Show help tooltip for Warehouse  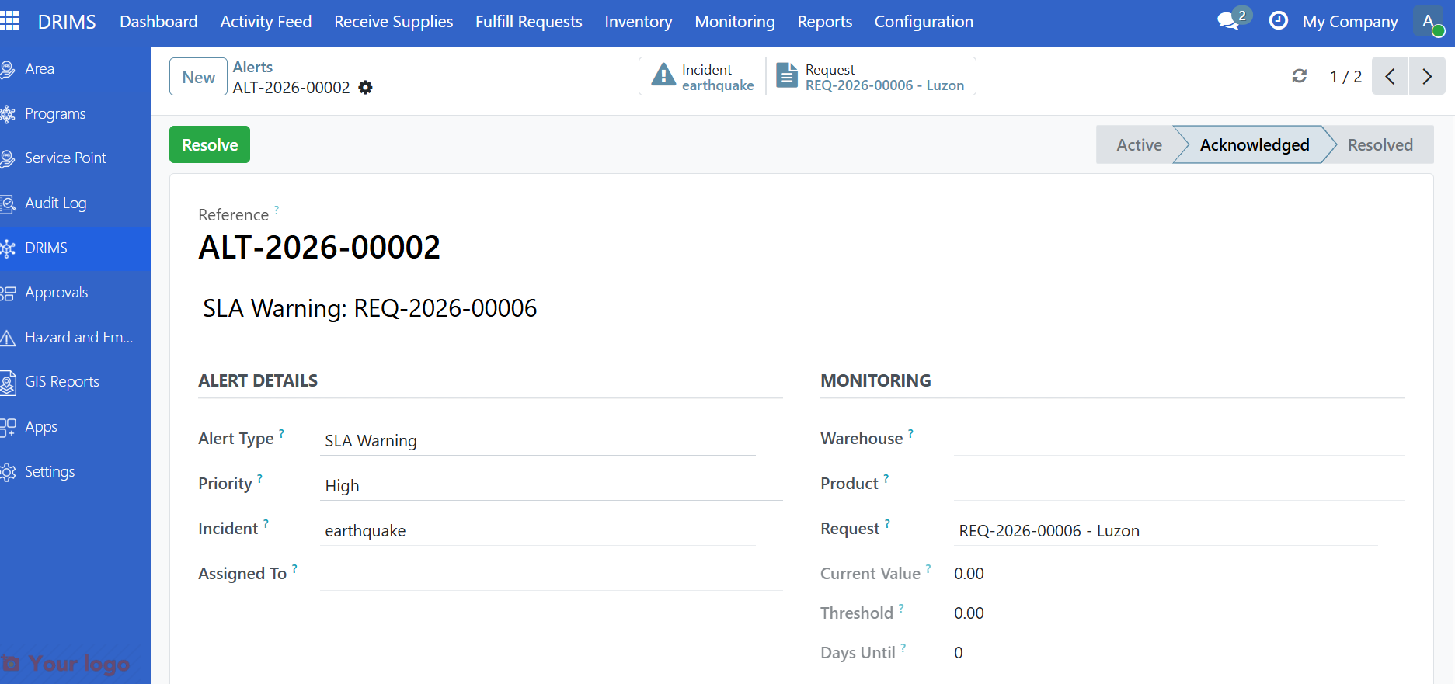click(x=910, y=433)
